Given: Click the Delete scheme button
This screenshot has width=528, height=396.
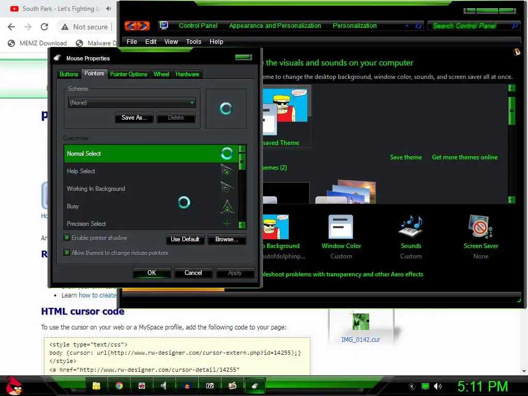Looking at the screenshot, I should click(x=176, y=118).
